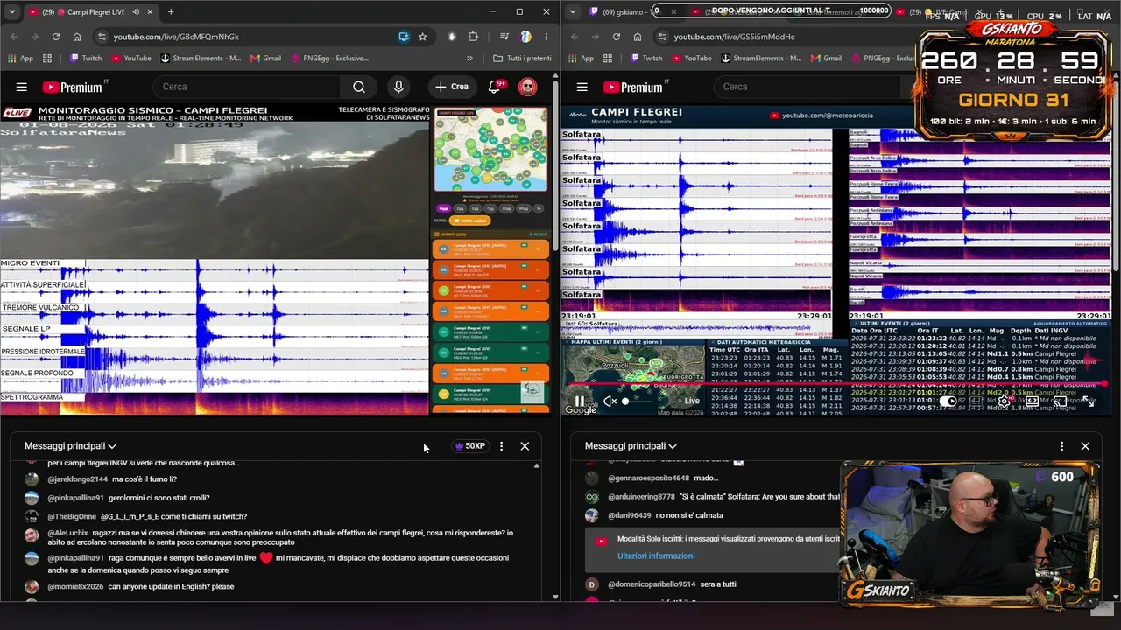Expand Messaggi principali dropdown in right chat
Viewport: 1121px width, 630px height.
pyautogui.click(x=631, y=446)
